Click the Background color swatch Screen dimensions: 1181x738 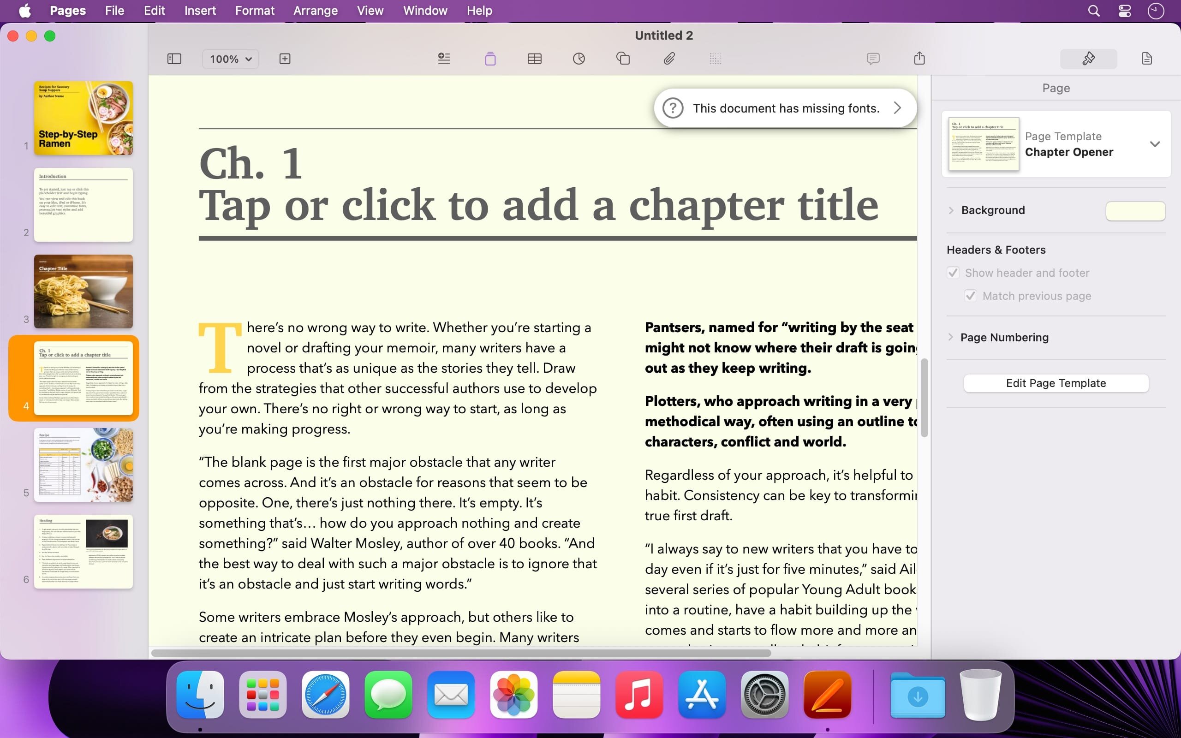[1135, 211]
